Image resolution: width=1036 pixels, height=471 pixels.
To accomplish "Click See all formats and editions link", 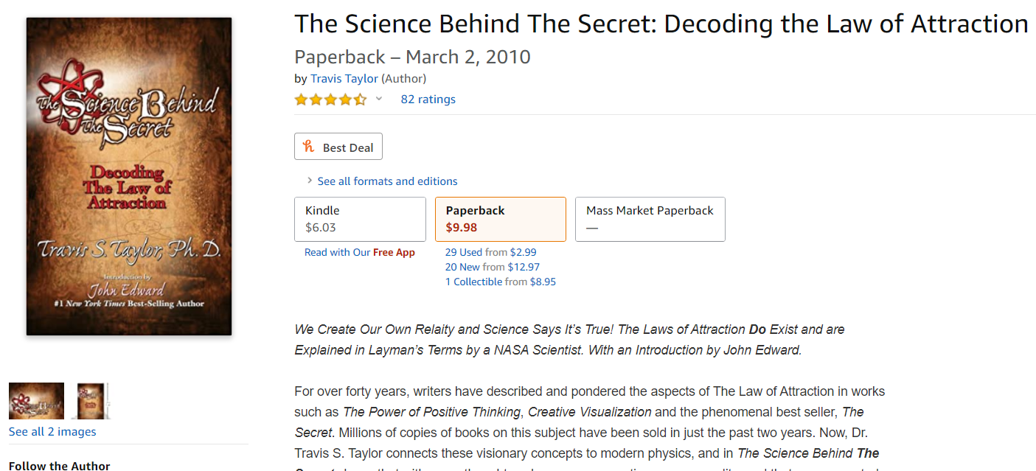I will pyautogui.click(x=387, y=181).
